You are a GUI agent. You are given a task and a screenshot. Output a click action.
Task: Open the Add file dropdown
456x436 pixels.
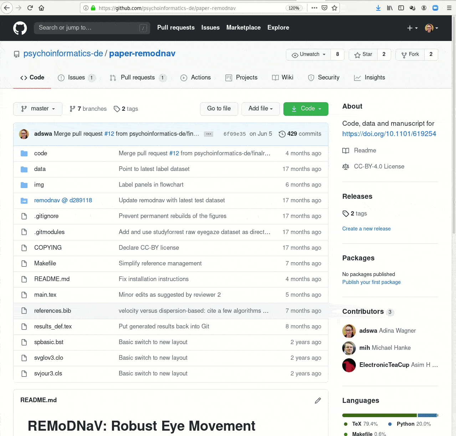(261, 109)
